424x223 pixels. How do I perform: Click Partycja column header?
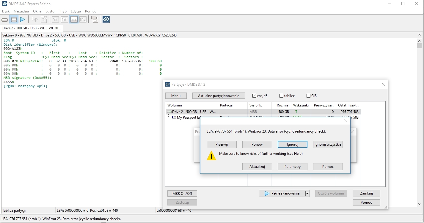(x=233, y=105)
